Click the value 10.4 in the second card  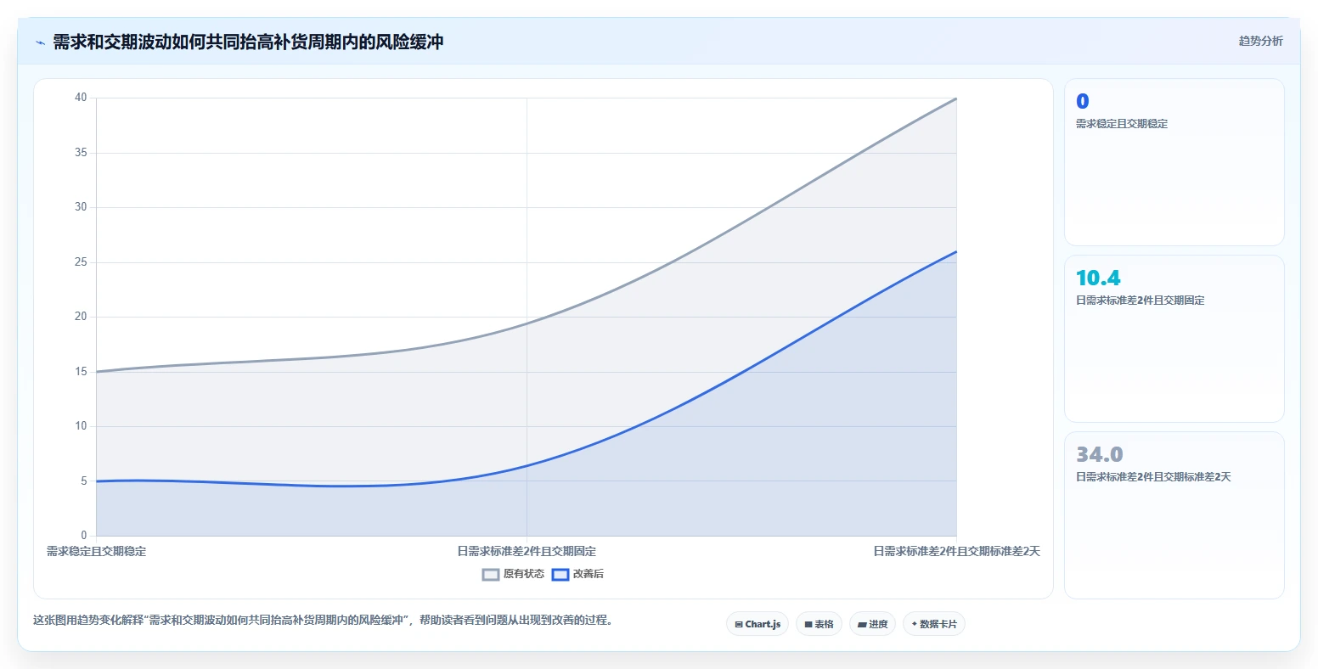(x=1098, y=278)
